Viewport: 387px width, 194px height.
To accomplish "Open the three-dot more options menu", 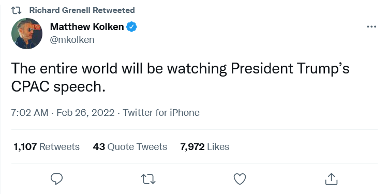I will [x=371, y=27].
